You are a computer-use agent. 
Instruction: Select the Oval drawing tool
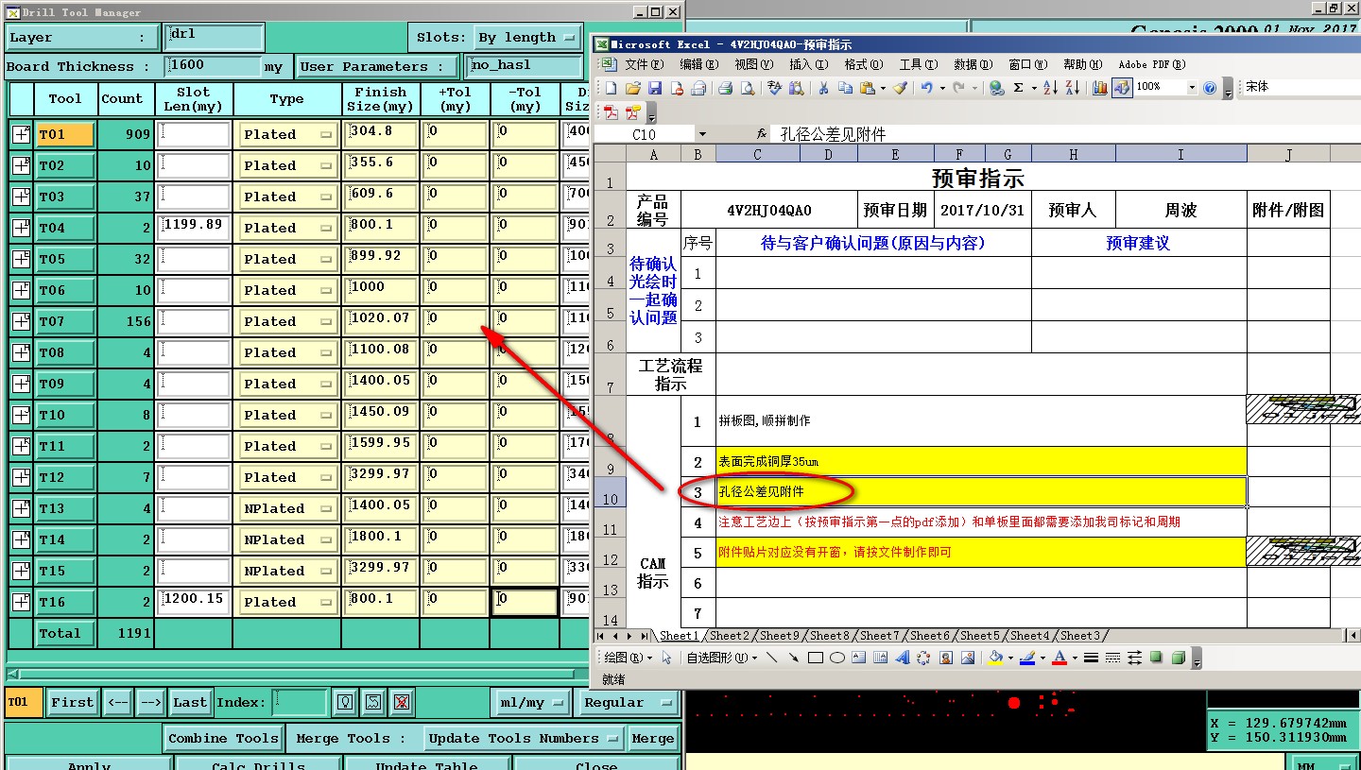(x=837, y=658)
